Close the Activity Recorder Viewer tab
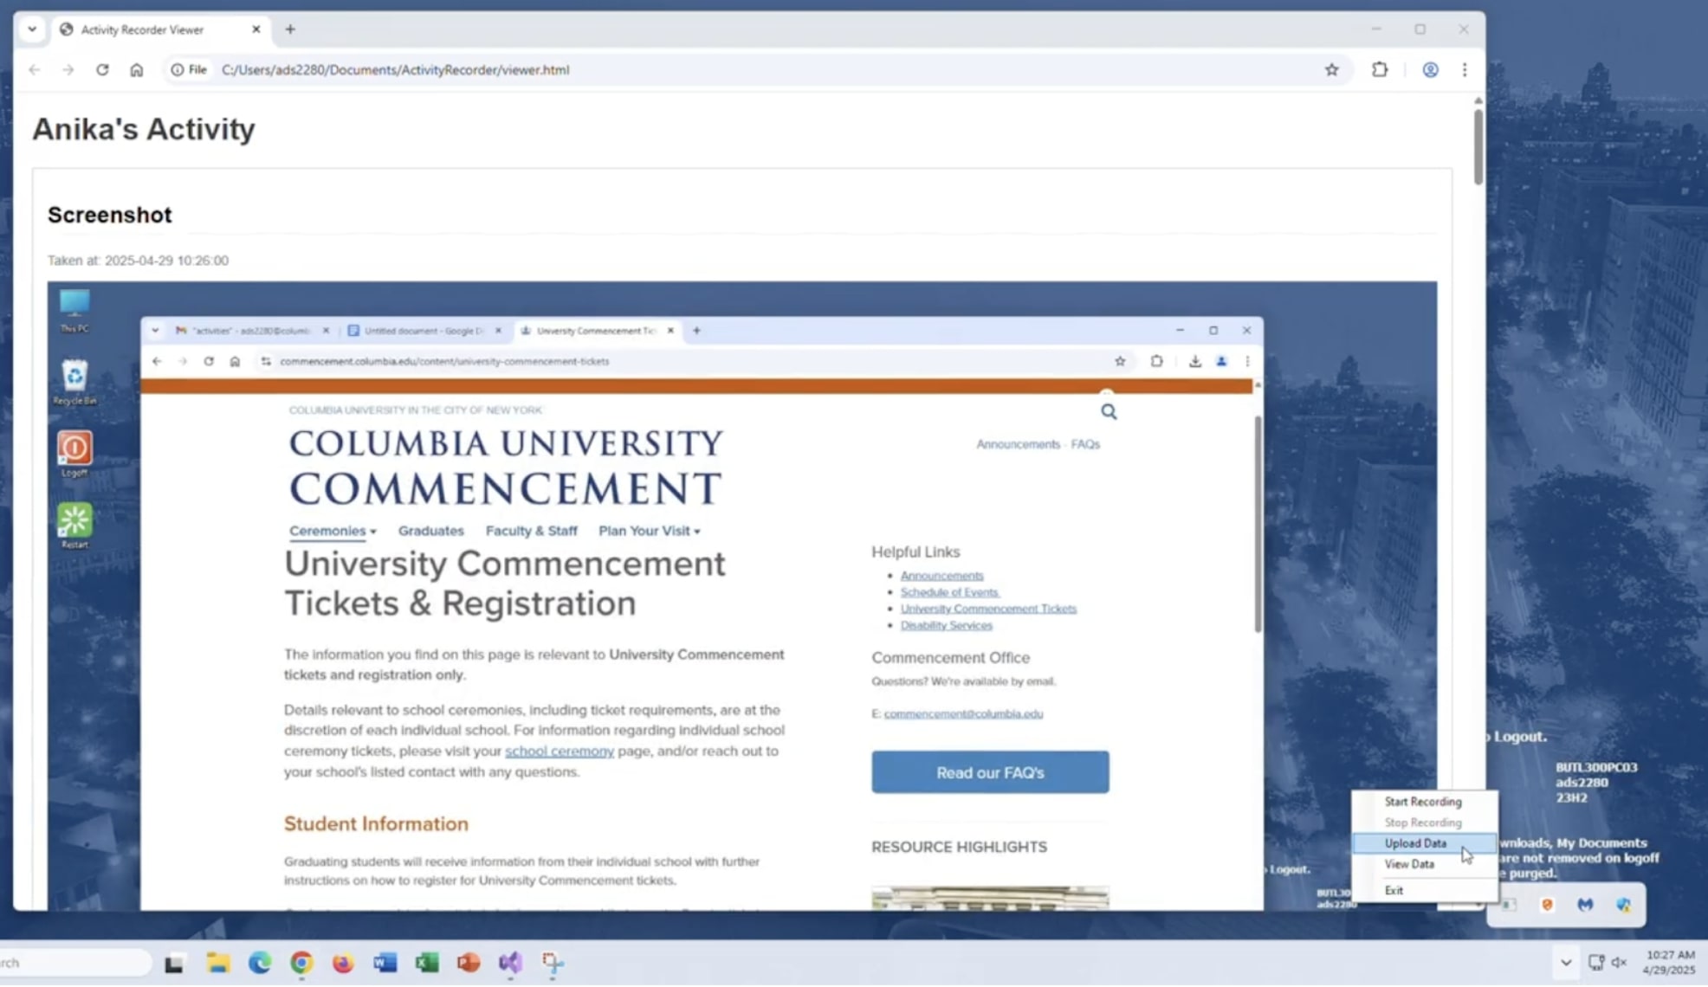Viewport: 1708px width, 987px height. [x=256, y=29]
